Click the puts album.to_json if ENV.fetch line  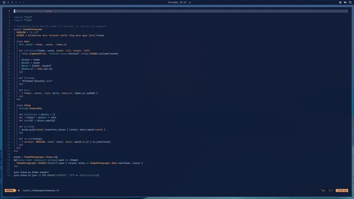click(x=56, y=175)
